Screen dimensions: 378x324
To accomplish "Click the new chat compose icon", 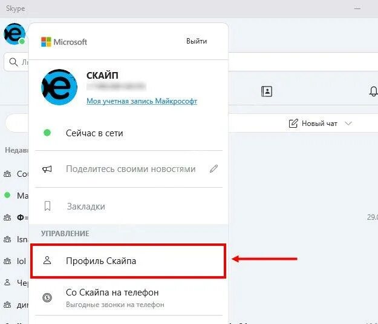I will (293, 124).
